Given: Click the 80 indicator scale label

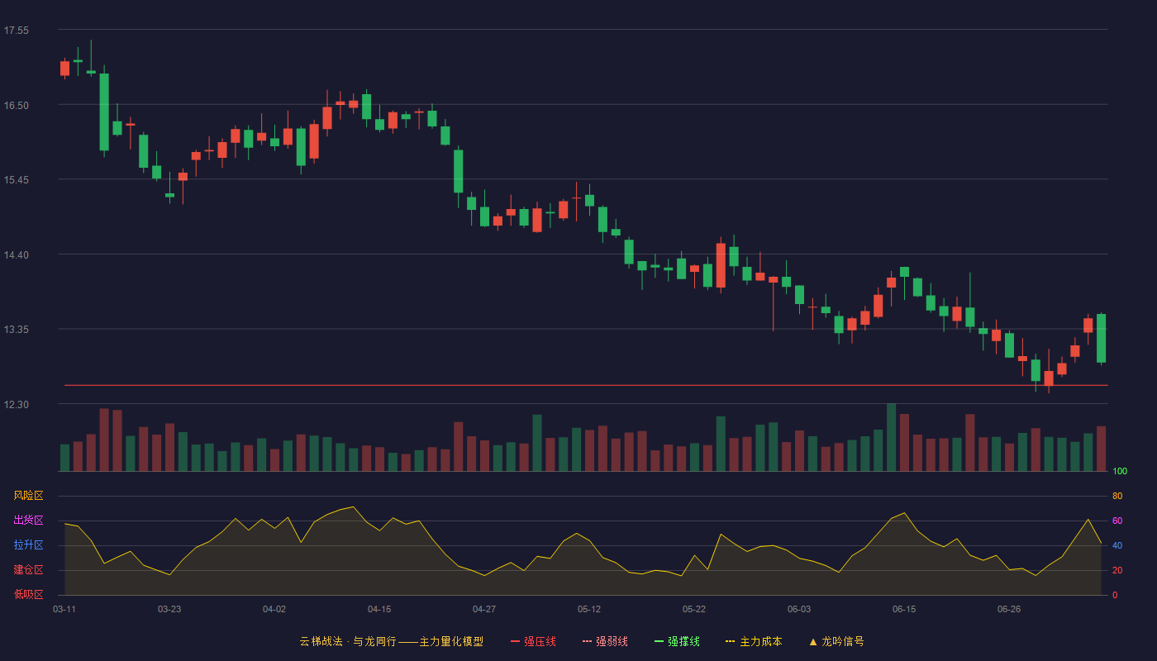Looking at the screenshot, I should [1117, 497].
